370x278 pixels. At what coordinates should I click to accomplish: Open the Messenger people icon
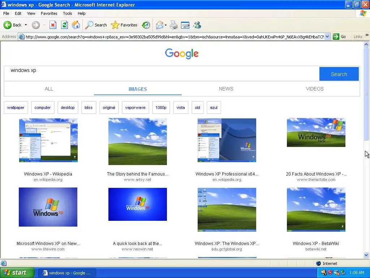pyautogui.click(x=197, y=25)
